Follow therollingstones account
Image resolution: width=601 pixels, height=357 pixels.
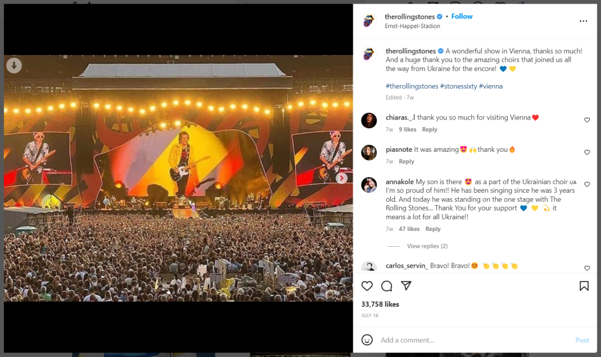(x=462, y=16)
